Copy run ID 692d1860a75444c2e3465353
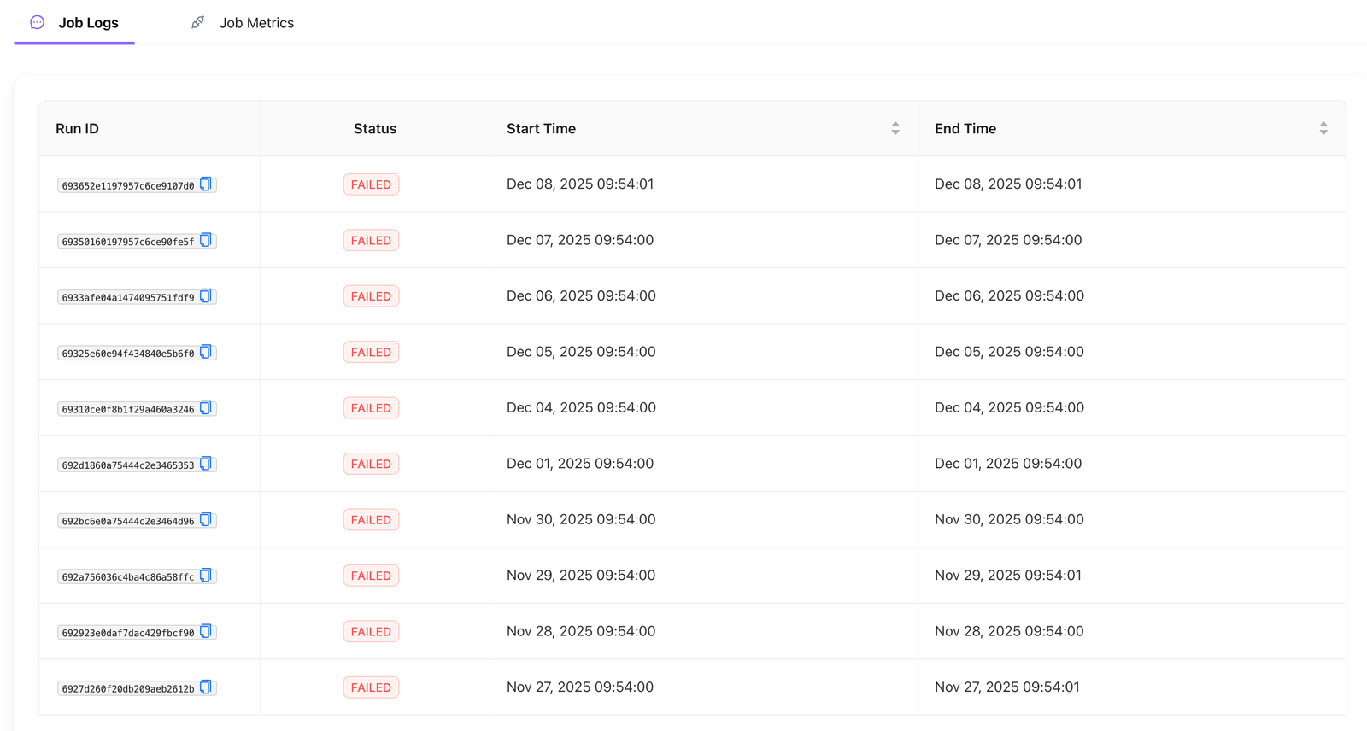Image resolution: width=1367 pixels, height=731 pixels. point(206,465)
